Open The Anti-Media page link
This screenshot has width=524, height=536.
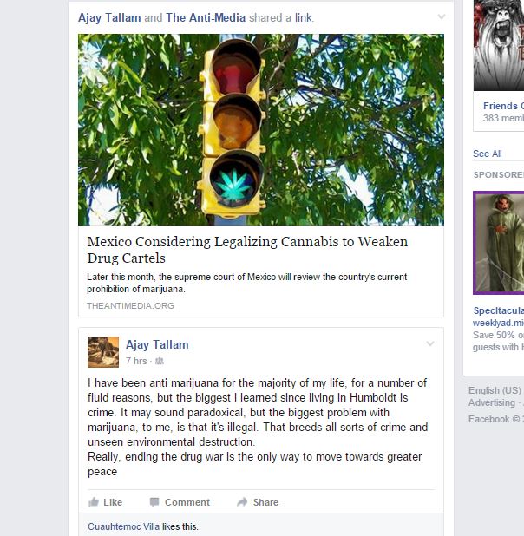206,17
